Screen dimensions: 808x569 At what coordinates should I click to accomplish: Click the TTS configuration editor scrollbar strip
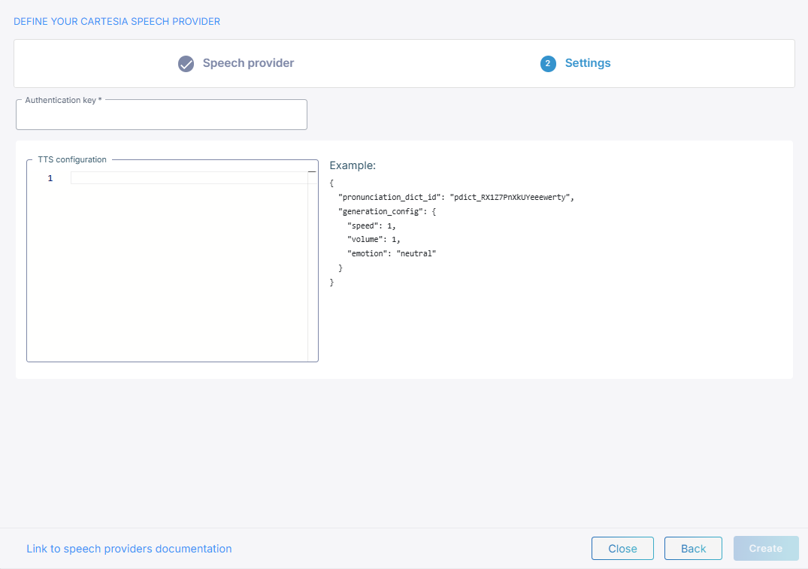click(x=313, y=265)
